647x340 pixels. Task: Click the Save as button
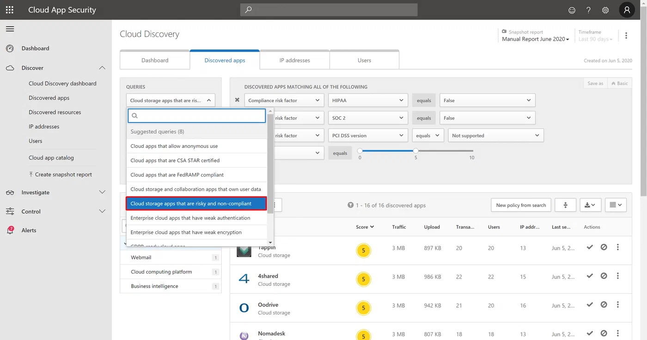tap(595, 83)
